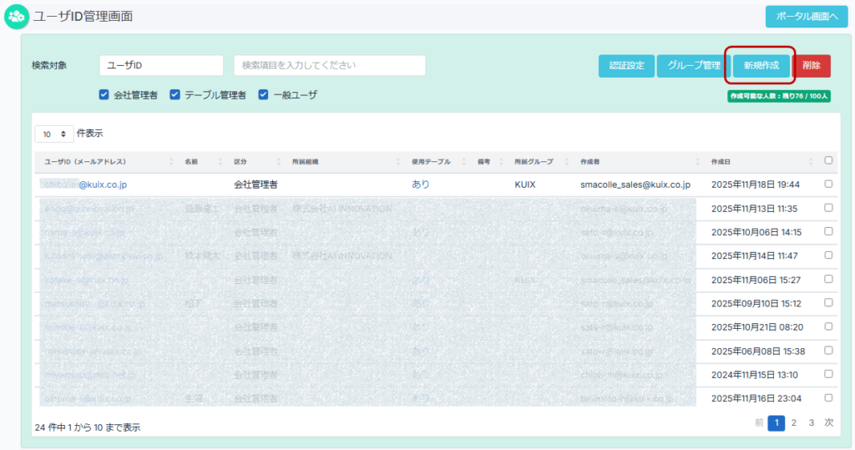Sort table by 名前 column arrows
This screenshot has width=855, height=450.
point(220,161)
